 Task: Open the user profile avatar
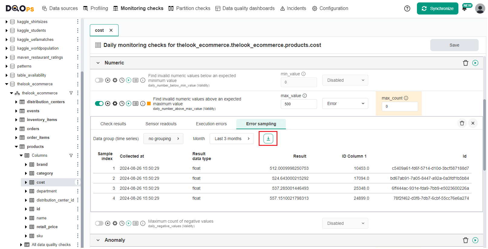click(480, 8)
